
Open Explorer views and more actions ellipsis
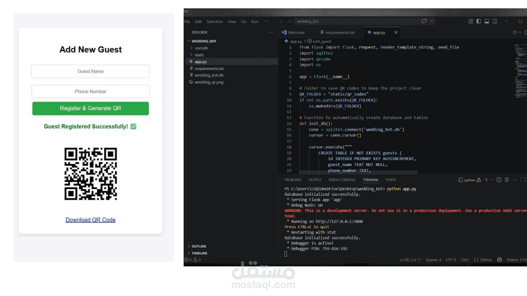tap(271, 32)
